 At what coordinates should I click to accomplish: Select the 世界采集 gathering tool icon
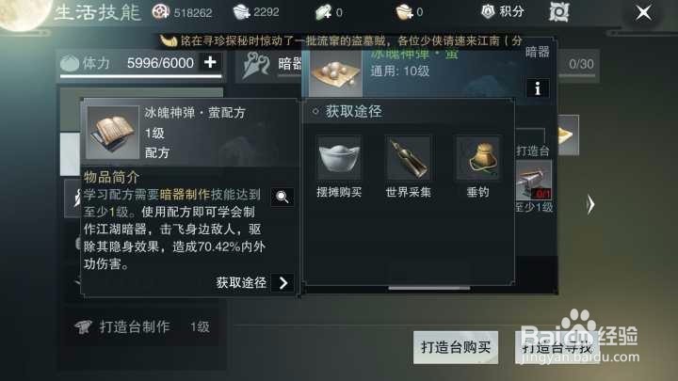coord(408,158)
